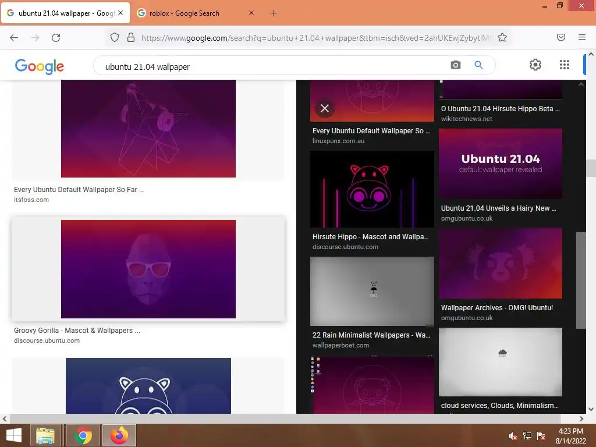Open a new browser tab
Screen dimensions: 596x447
273,13
